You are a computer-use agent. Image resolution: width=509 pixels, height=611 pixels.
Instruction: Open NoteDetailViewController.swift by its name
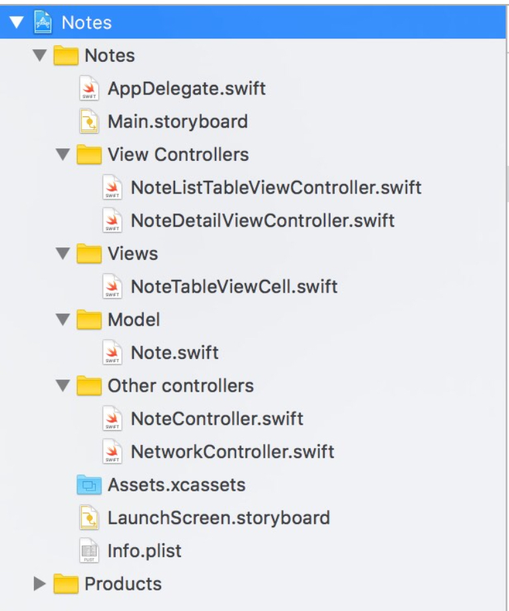[x=263, y=220]
